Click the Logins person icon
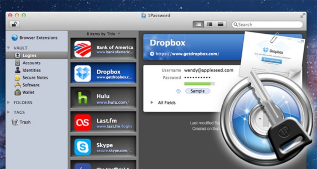 click(18, 55)
